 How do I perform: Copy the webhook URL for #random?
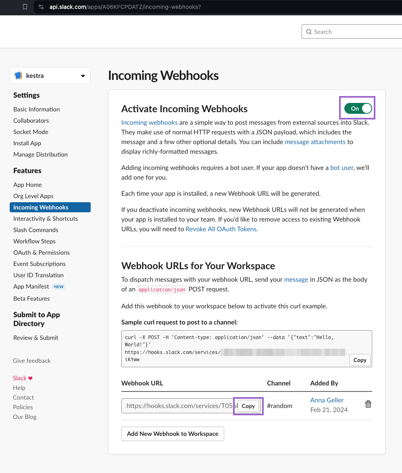pyautogui.click(x=248, y=406)
